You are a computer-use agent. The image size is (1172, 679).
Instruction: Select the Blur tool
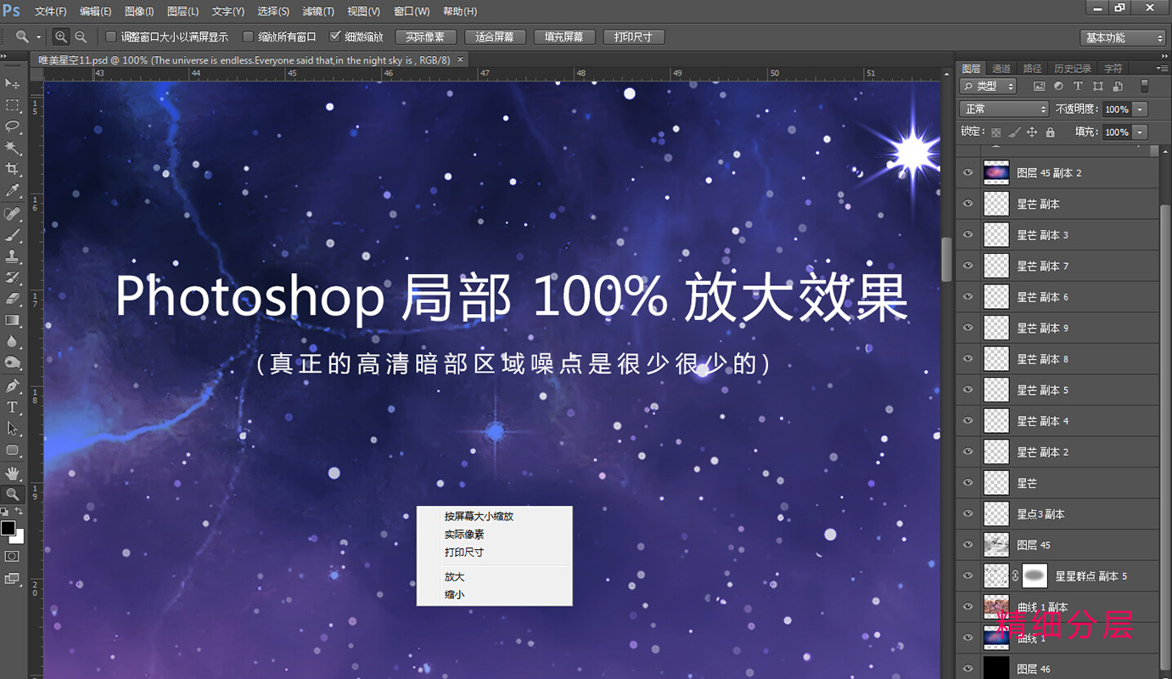(x=13, y=341)
